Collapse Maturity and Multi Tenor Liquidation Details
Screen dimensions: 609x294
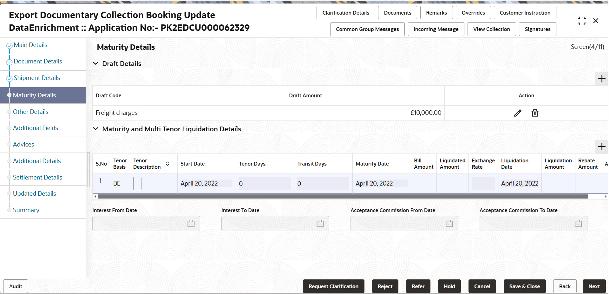pos(95,129)
